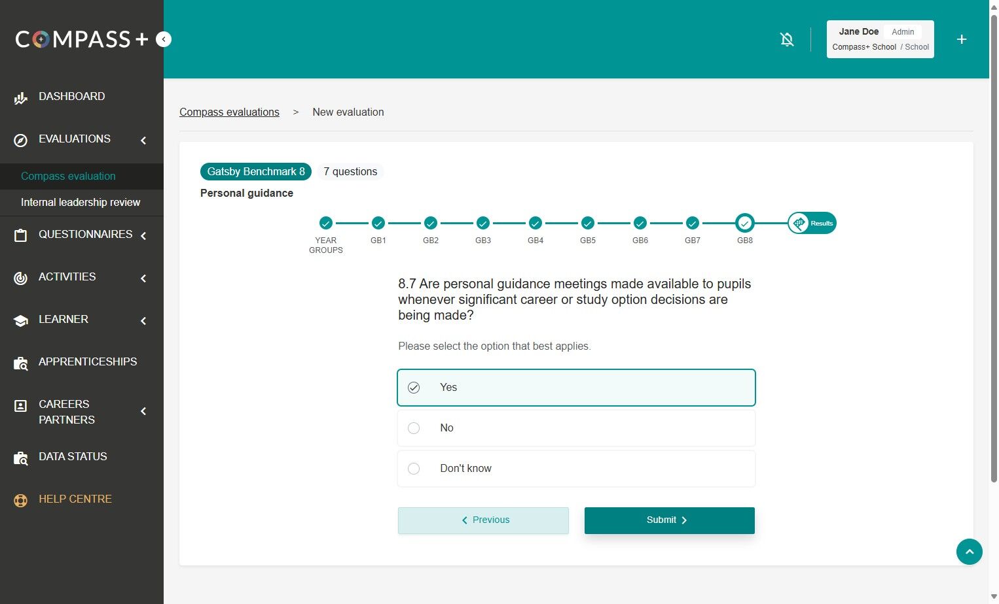This screenshot has width=999, height=604.
Task: Expand the Activities menu chevron
Action: tap(143, 278)
